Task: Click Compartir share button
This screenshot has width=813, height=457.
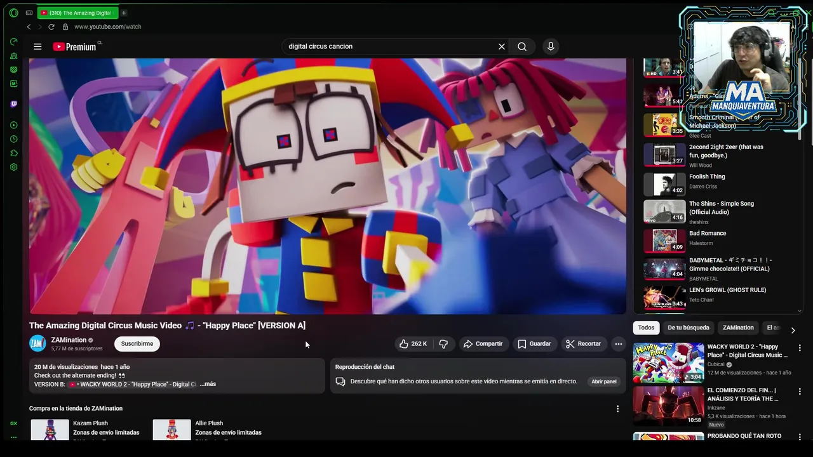Action: coord(483,344)
